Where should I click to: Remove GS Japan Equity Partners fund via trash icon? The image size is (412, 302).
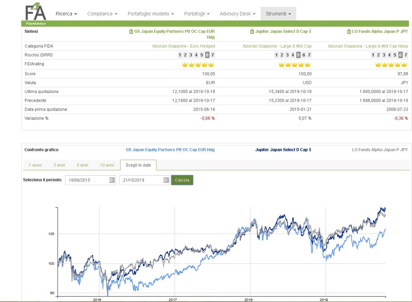[131, 31]
